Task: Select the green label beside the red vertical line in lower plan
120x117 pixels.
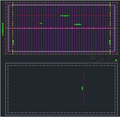Action: pos(82,88)
